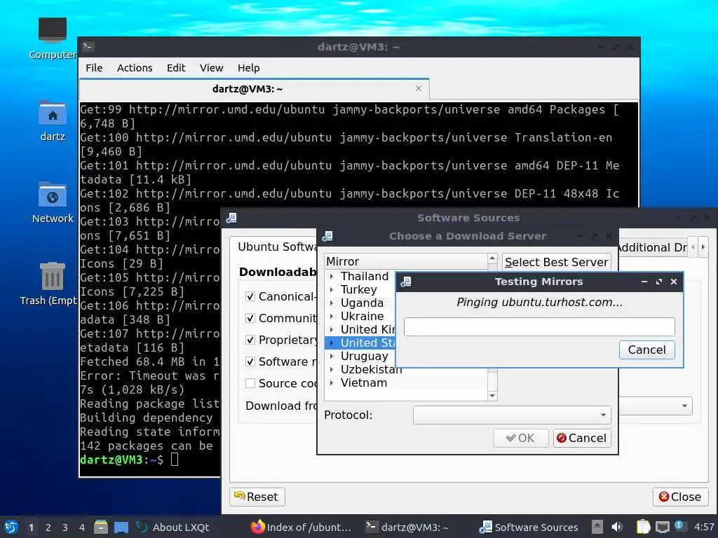
Task: Select the dartz@VM3 terminal tab
Action: pyautogui.click(x=254, y=89)
